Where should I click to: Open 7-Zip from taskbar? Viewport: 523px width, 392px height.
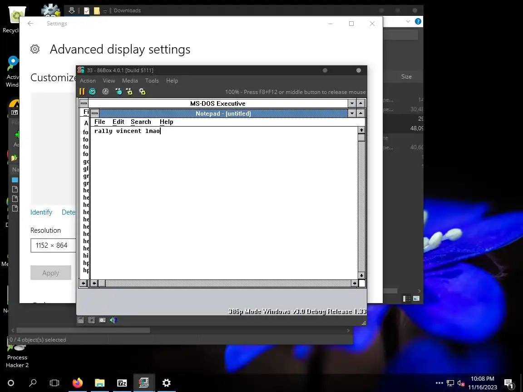[x=122, y=383]
